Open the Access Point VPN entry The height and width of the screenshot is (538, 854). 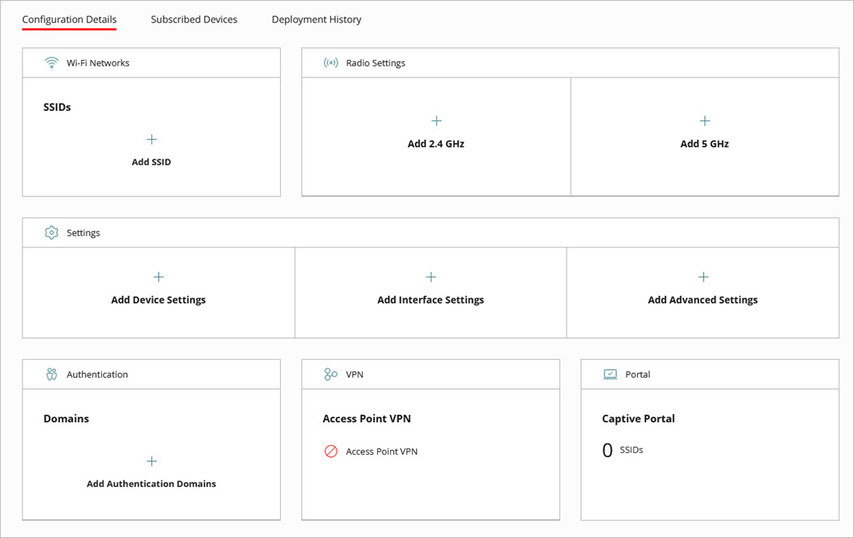[381, 451]
